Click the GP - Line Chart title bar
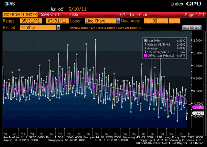207x147 pixels. coord(133,15)
